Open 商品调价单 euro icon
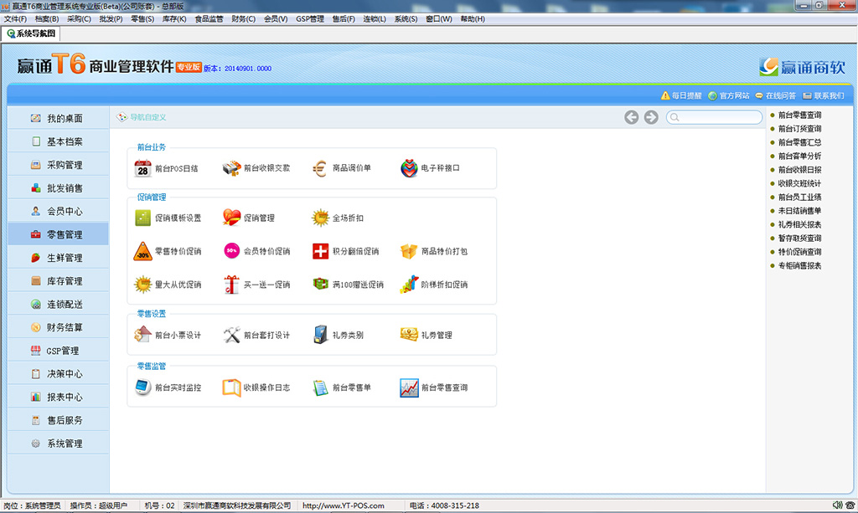Screen dimensions: 858x513 click(x=320, y=168)
